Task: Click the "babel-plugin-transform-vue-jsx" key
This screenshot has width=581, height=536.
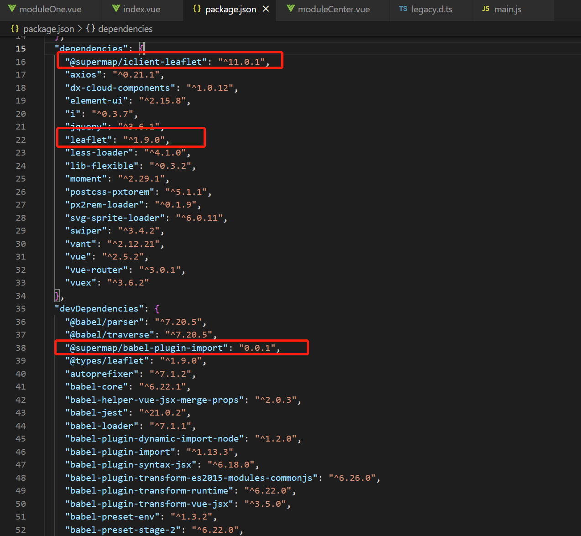Action: 149,504
